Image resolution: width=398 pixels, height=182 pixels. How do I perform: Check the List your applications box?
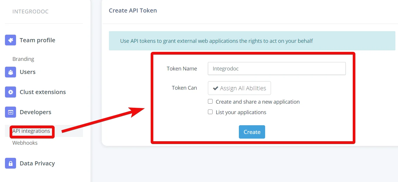(x=210, y=112)
